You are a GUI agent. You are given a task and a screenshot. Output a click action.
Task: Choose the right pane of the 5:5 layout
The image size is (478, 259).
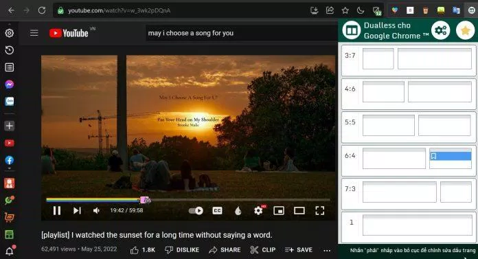(444, 125)
